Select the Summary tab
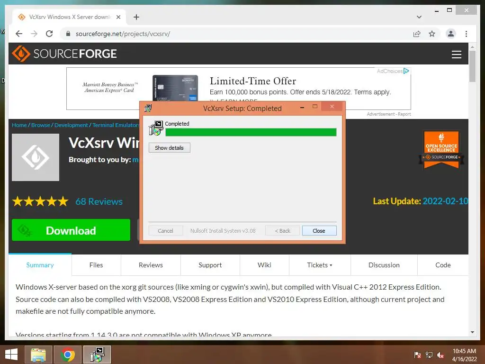 pos(40,265)
